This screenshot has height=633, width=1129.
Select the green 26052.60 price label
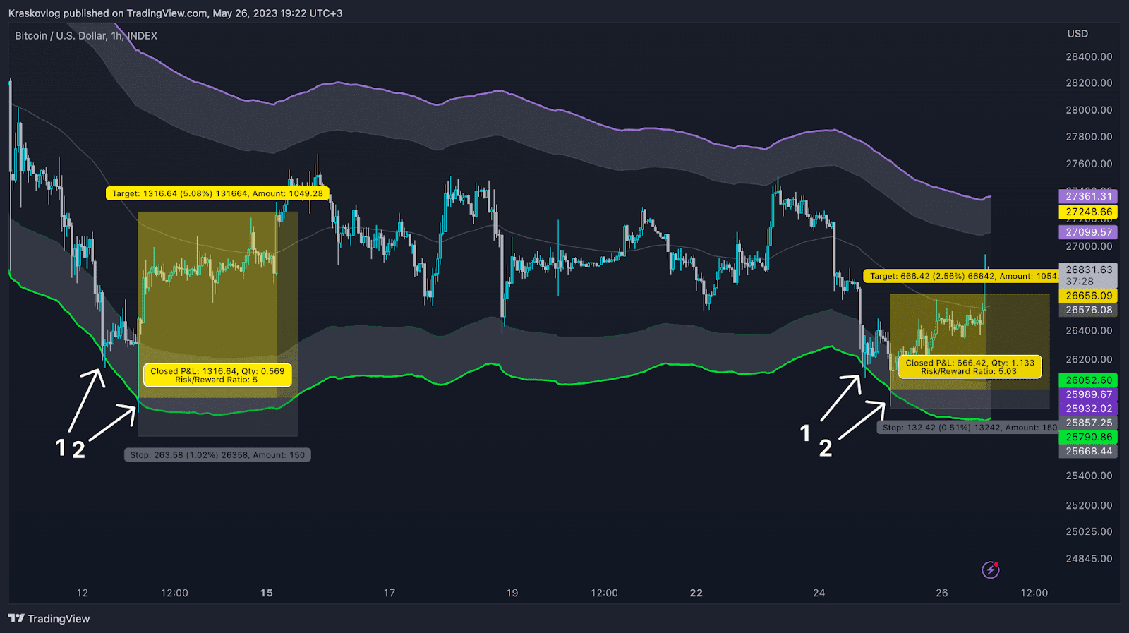[1088, 380]
